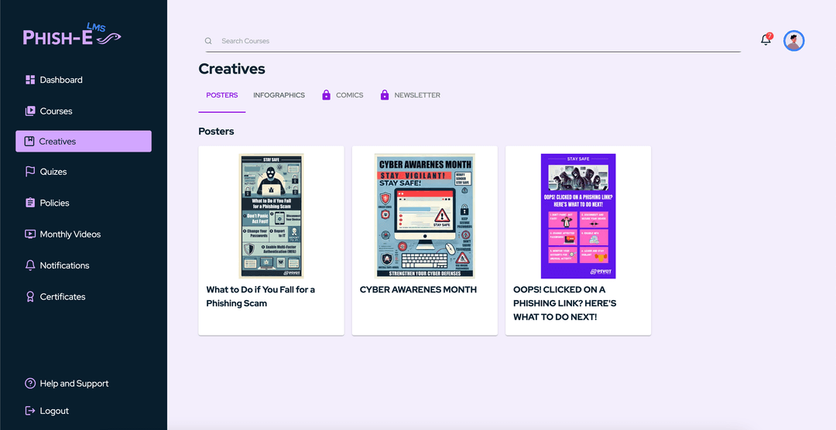
Task: Select the locked Newsletter tab
Action: [410, 95]
